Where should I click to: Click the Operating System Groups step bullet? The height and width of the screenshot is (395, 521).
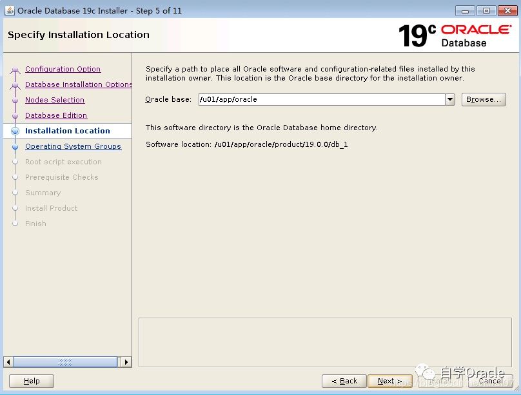click(x=15, y=147)
